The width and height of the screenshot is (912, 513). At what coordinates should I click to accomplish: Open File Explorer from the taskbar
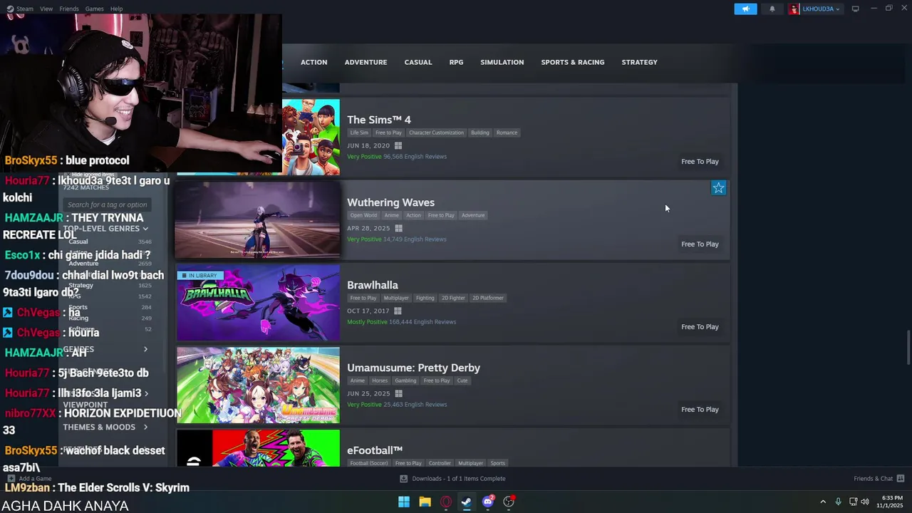[425, 502]
